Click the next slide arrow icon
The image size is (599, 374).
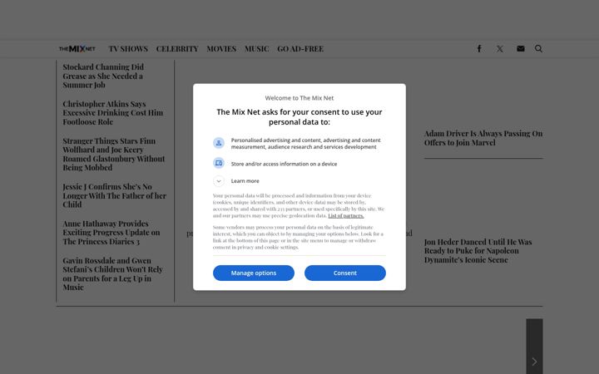(534, 361)
